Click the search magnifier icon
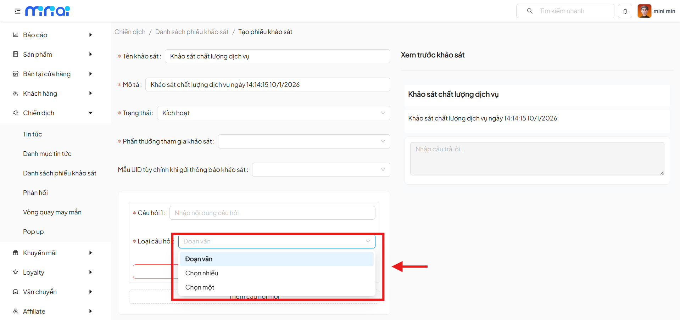The height and width of the screenshot is (320, 680). [530, 11]
